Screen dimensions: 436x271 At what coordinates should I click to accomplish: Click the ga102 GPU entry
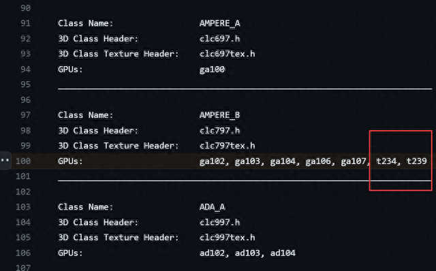pos(212,161)
